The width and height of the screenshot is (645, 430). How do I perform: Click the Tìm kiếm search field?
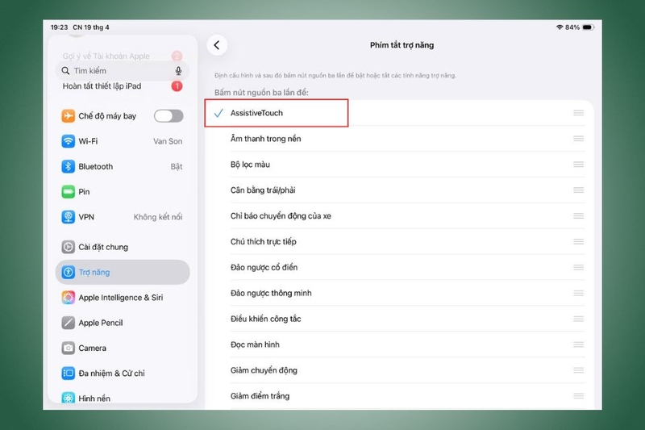123,71
